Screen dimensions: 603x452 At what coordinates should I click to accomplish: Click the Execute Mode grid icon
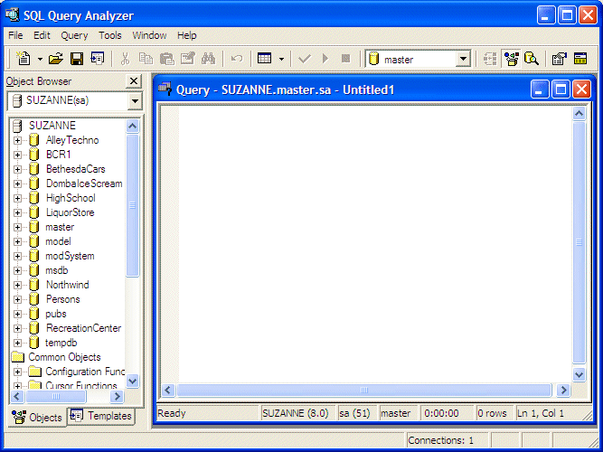(x=265, y=59)
